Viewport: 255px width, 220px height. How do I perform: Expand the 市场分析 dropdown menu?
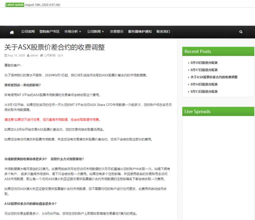(73, 32)
